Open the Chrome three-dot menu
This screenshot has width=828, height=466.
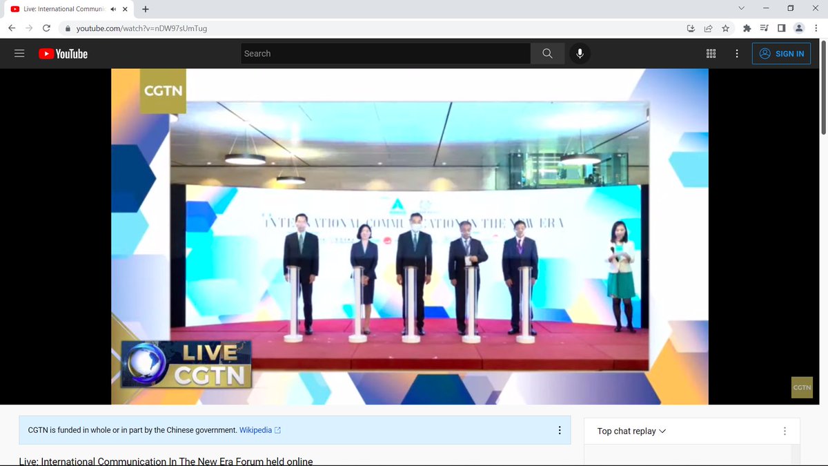click(x=816, y=28)
